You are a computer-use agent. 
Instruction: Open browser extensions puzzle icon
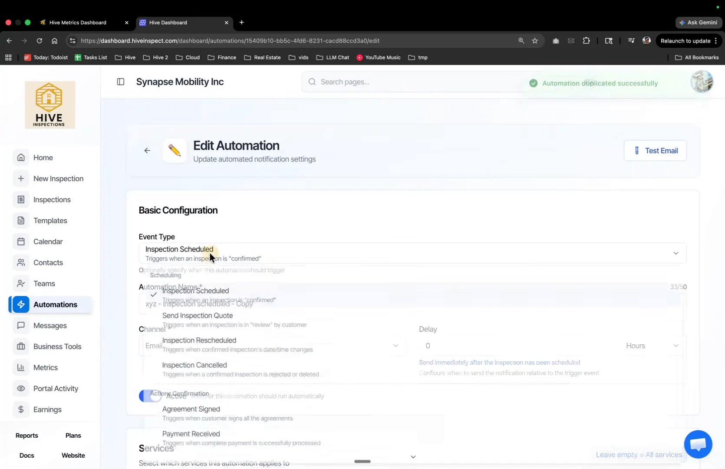(x=586, y=41)
